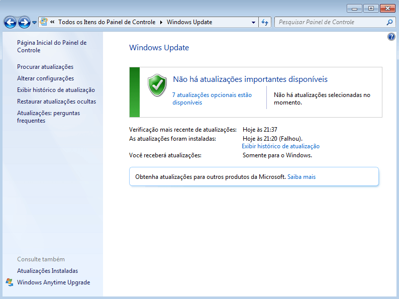
Task: Click the Control Panel icon in address bar
Action: [x=44, y=22]
